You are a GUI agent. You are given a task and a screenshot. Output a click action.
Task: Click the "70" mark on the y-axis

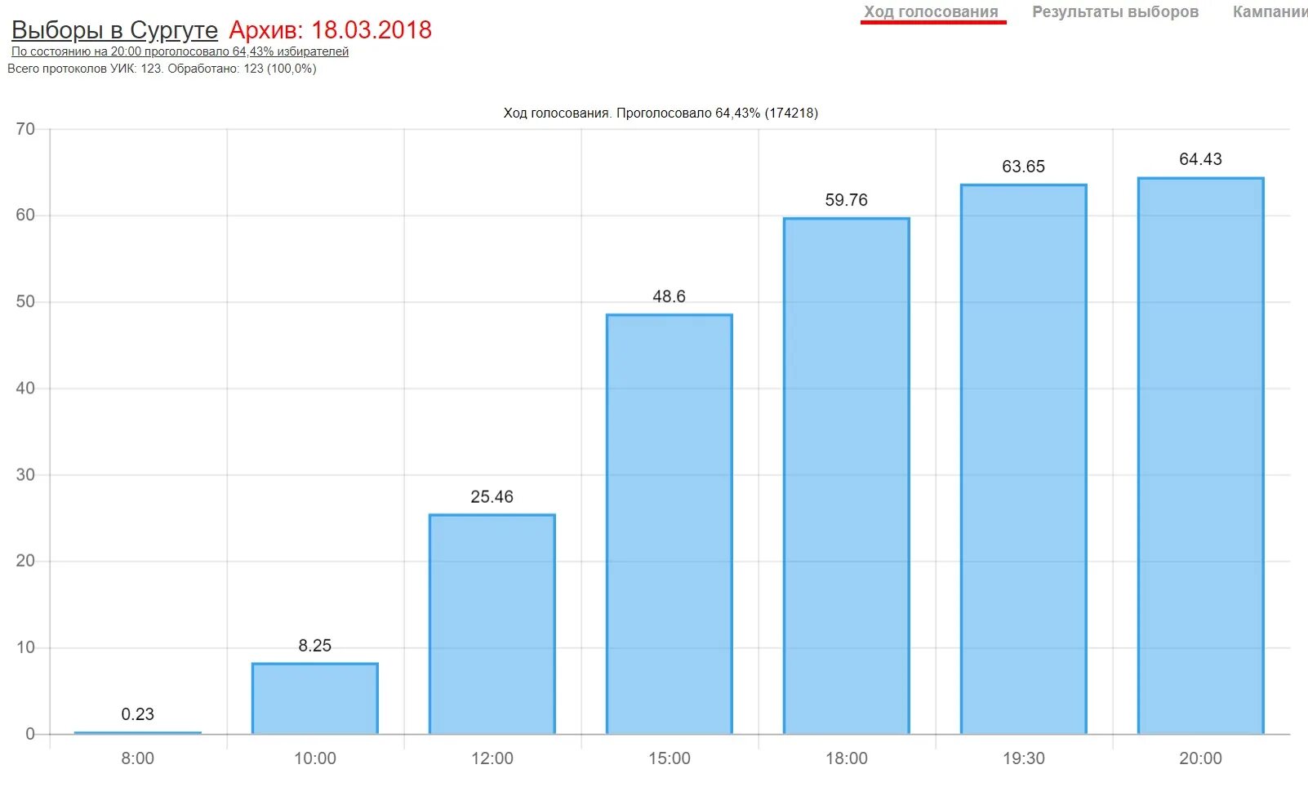27,128
